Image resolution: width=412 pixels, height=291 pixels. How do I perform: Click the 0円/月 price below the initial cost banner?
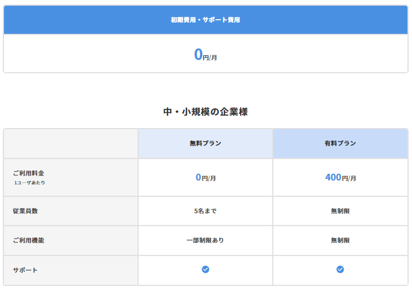click(x=206, y=55)
